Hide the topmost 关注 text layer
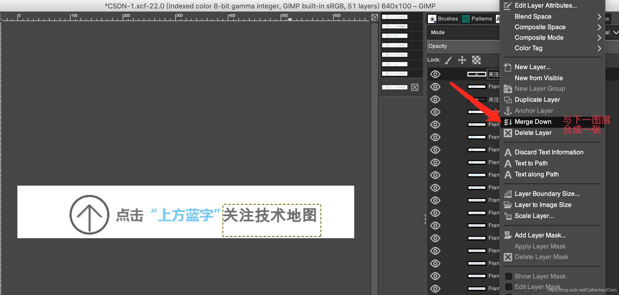Viewport: 619px width, 295px height. [x=435, y=74]
